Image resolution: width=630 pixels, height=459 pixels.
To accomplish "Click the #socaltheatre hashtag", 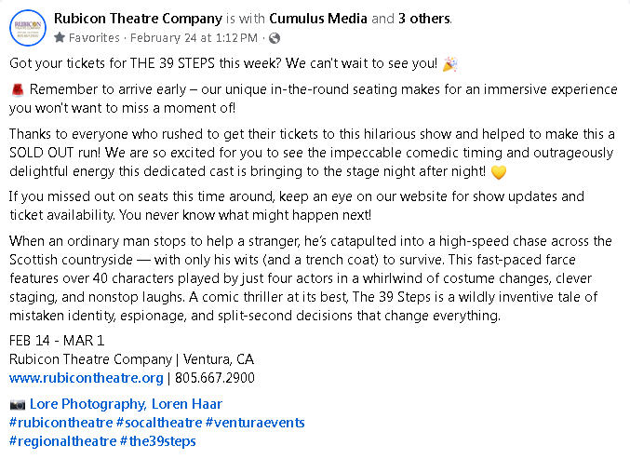I will click(158, 423).
